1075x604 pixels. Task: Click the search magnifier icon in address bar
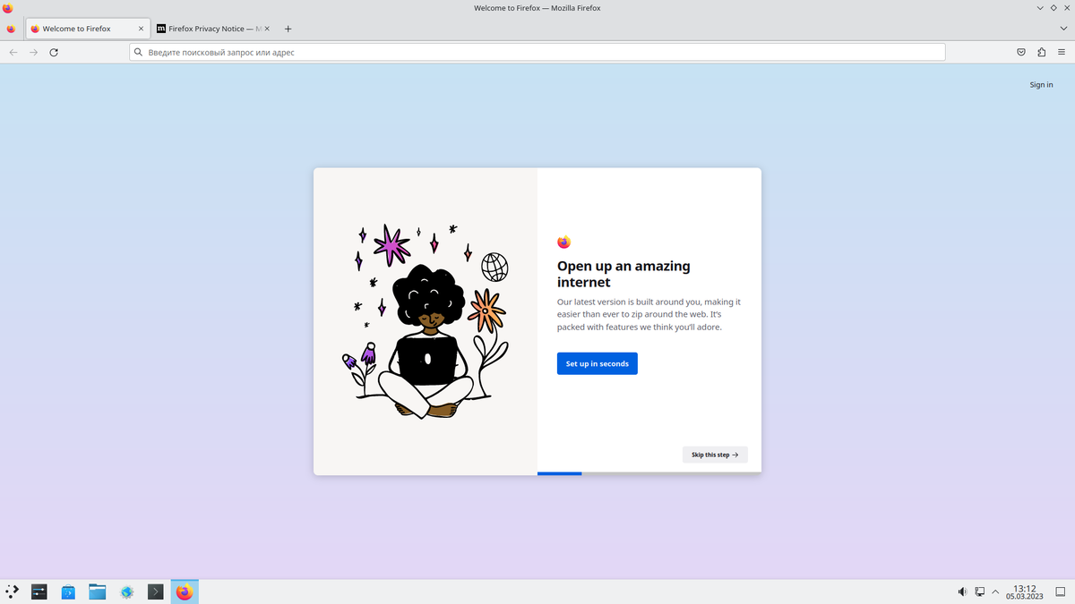(x=139, y=53)
